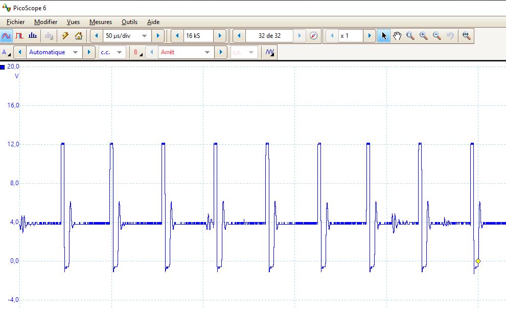Increase timebase with right arrow
The height and width of the screenshot is (309, 506).
pyautogui.click(x=158, y=35)
